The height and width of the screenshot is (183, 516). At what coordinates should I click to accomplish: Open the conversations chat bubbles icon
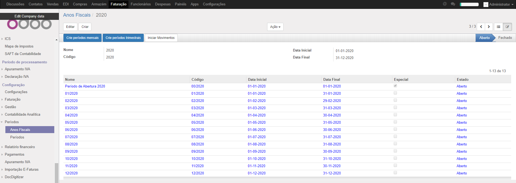[453, 4]
